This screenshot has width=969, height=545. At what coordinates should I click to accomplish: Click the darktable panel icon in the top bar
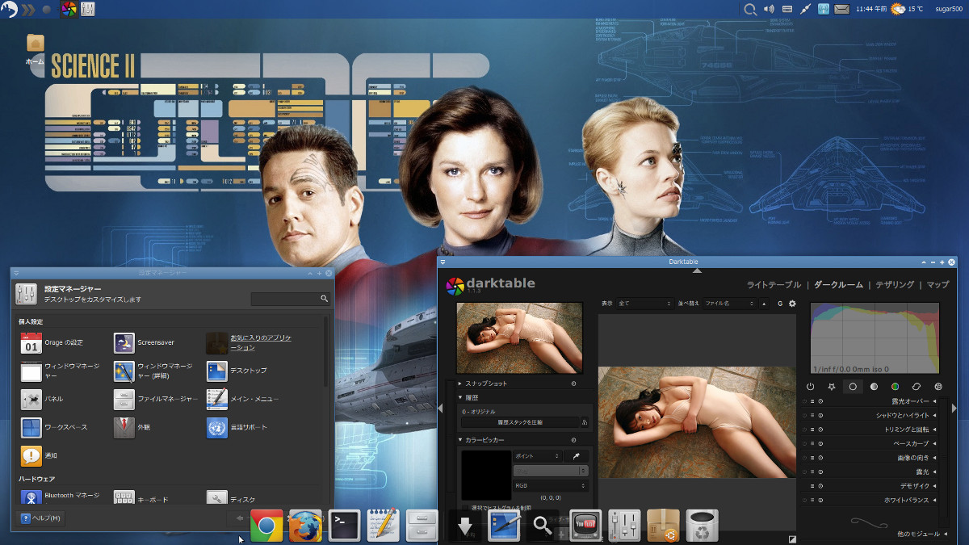pyautogui.click(x=69, y=10)
